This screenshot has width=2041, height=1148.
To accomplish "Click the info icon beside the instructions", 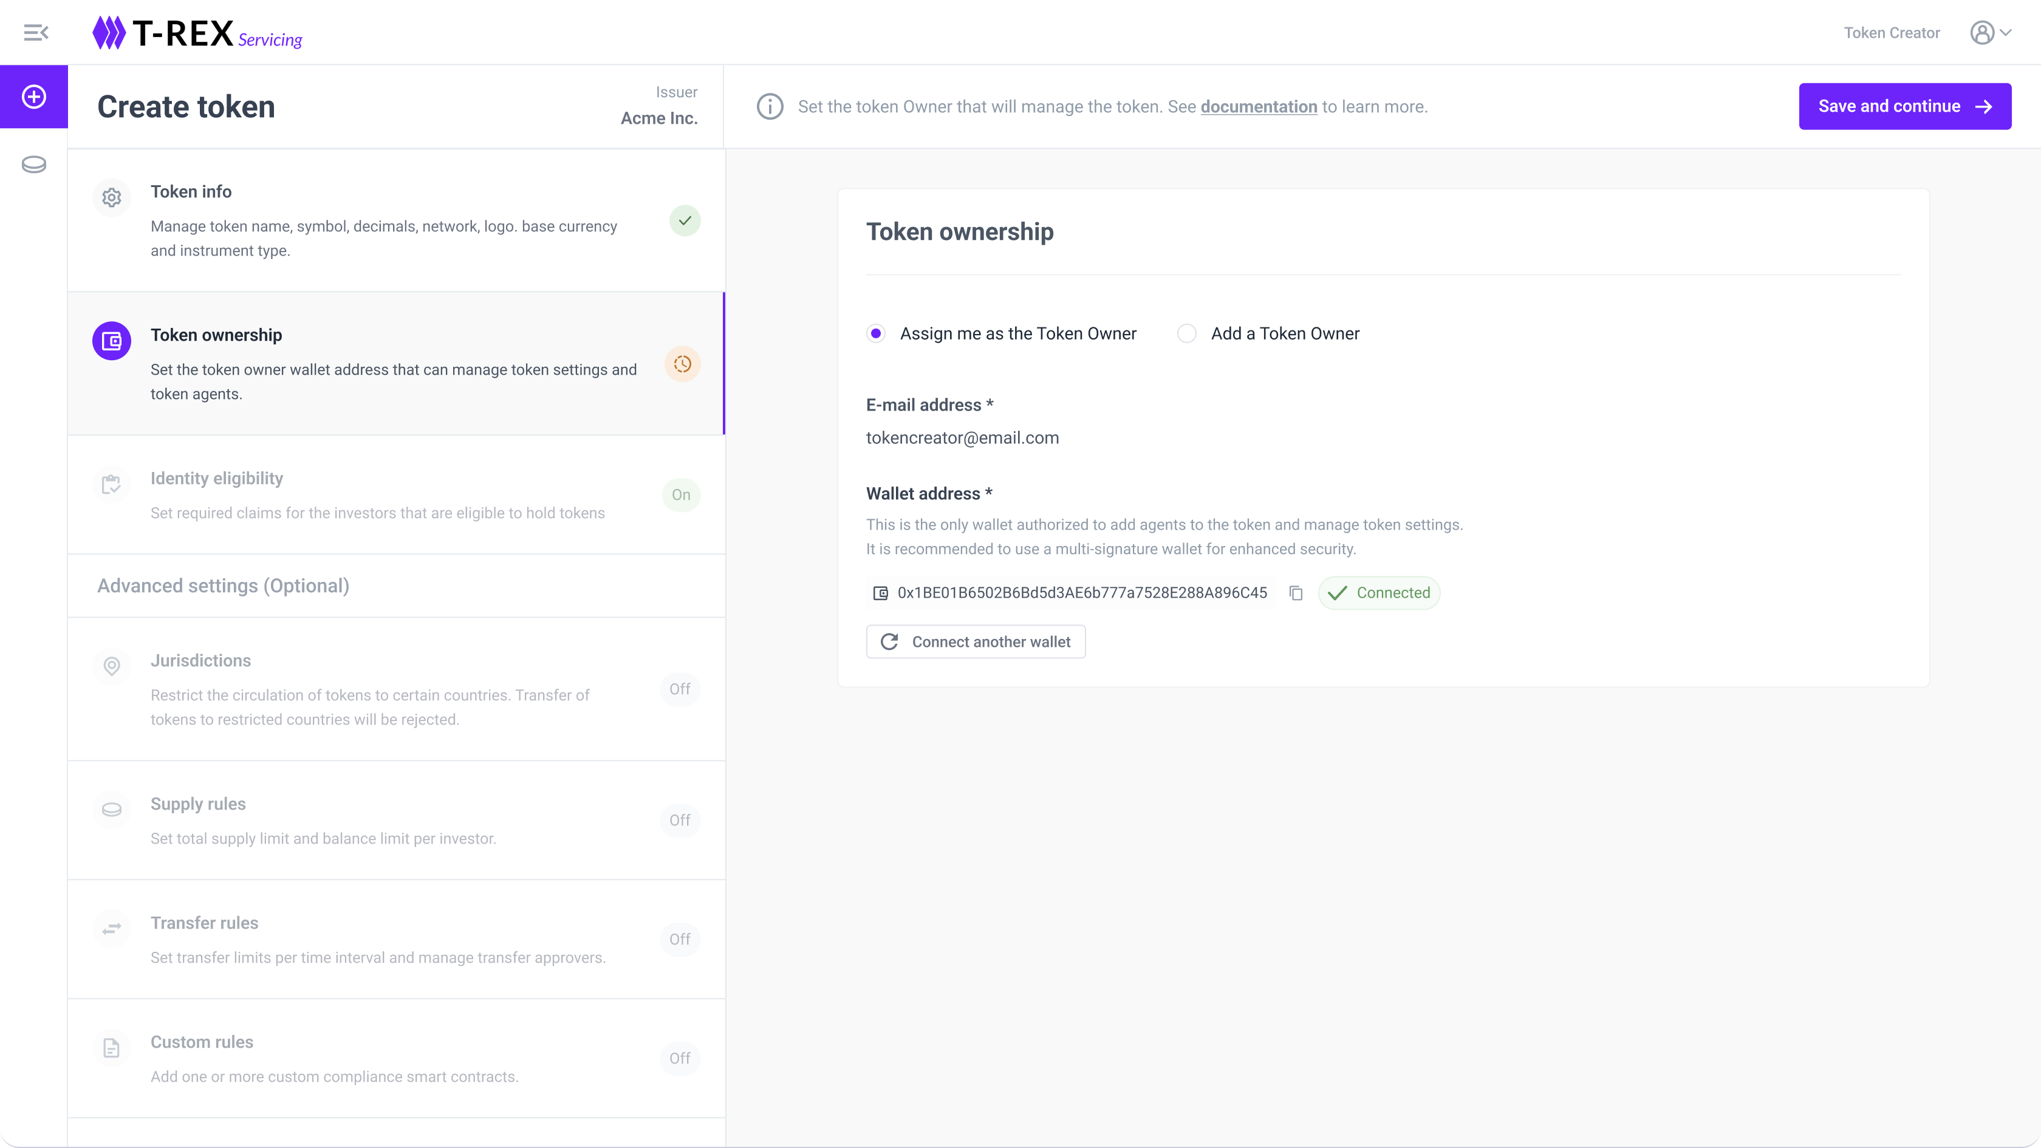I will [x=770, y=106].
